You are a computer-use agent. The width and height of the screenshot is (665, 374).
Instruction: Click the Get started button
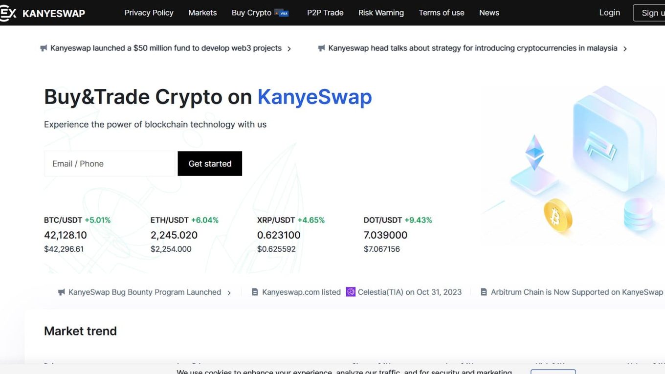210,163
